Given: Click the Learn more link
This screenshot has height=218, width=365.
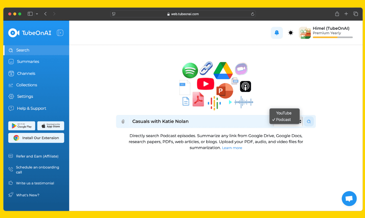Looking at the screenshot, I should 232,148.
